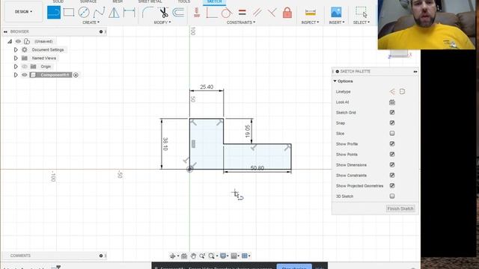The height and width of the screenshot is (269, 479).
Task: Toggle the Show Profile checkbox
Action: [x=392, y=143]
